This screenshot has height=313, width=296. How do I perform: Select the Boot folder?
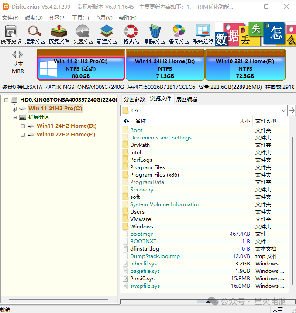[136, 130]
